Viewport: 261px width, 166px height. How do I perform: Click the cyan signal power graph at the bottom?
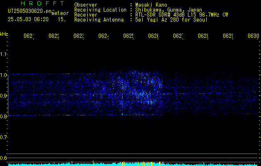[x=133, y=164]
